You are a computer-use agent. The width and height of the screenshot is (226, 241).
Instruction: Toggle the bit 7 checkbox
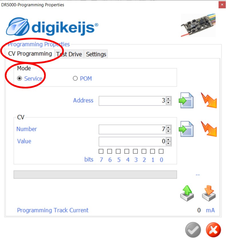pyautogui.click(x=101, y=151)
